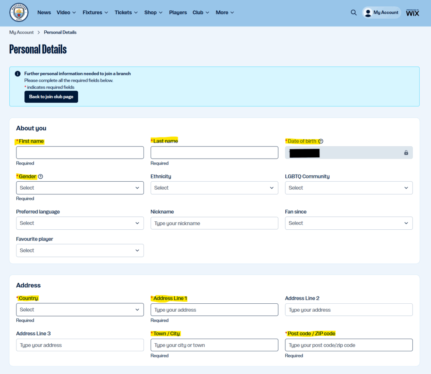Click the Wix sponsor logo
The image size is (431, 374).
[412, 13]
